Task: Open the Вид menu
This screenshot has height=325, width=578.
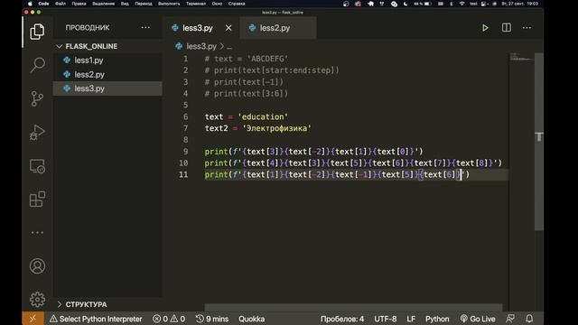Action: click(x=125, y=4)
